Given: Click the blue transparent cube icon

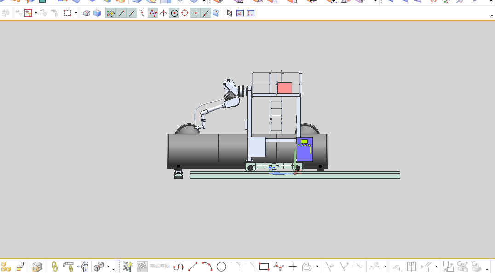Looking at the screenshot, I should (x=97, y=13).
